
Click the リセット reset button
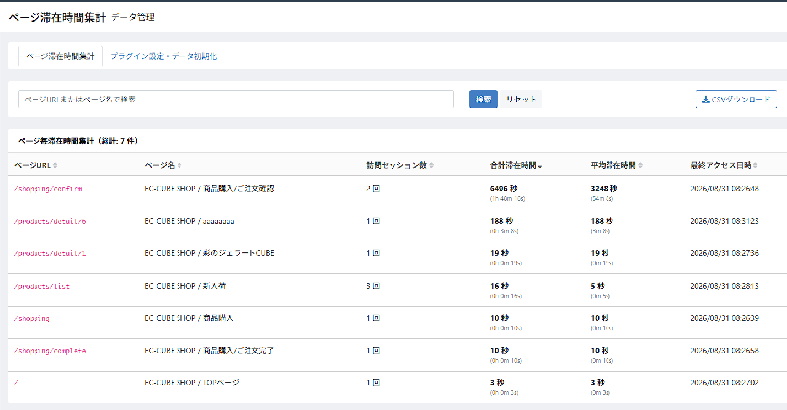[x=521, y=100]
